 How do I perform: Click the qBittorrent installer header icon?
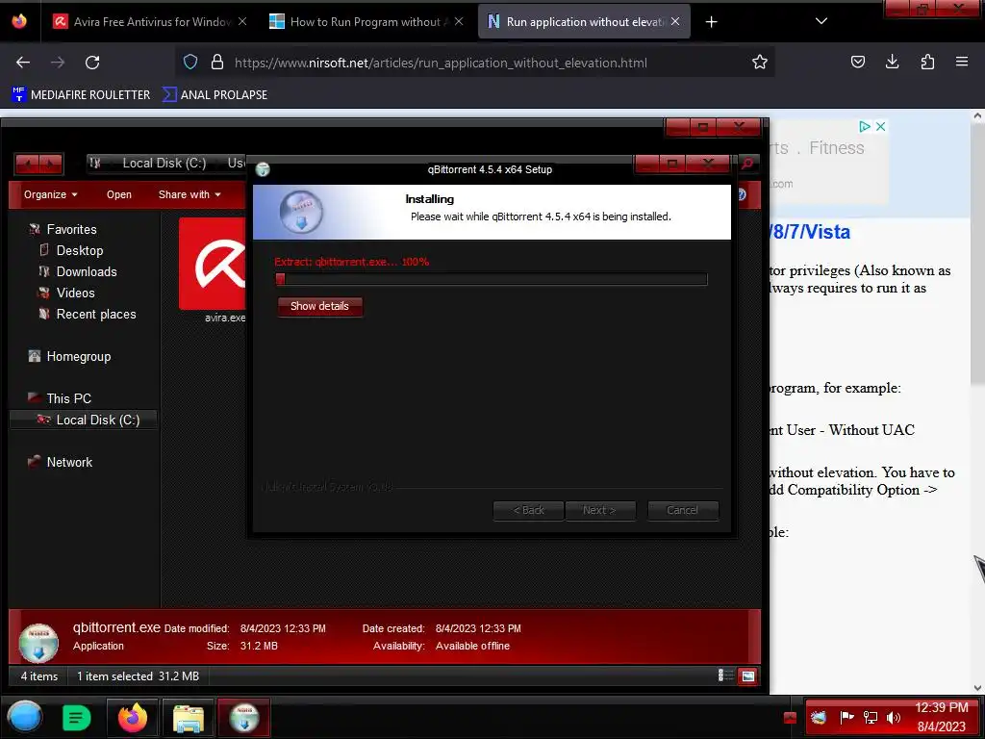301,212
